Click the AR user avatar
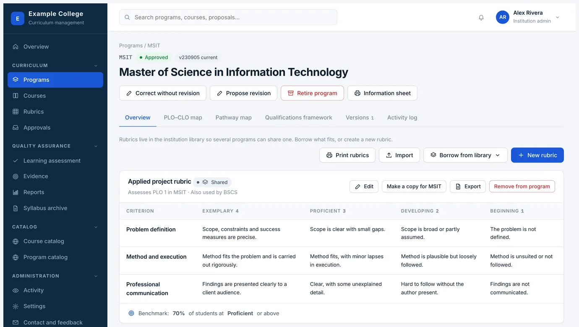 (503, 17)
